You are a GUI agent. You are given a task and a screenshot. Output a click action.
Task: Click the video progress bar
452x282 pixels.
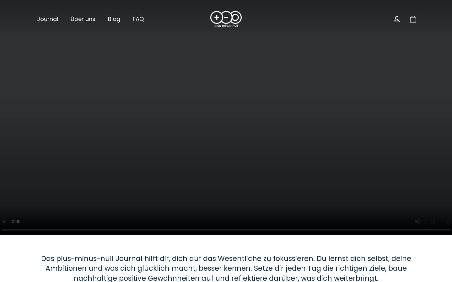tap(226, 230)
